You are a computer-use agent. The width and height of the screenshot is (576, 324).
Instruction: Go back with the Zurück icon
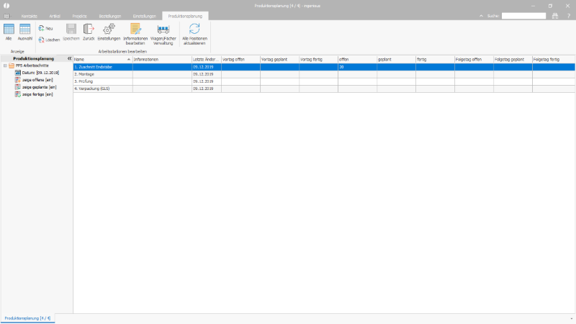click(x=89, y=32)
